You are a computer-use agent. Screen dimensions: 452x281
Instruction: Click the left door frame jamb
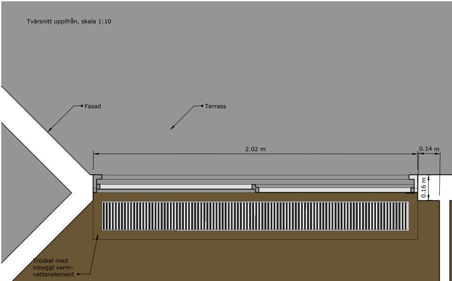point(96,183)
